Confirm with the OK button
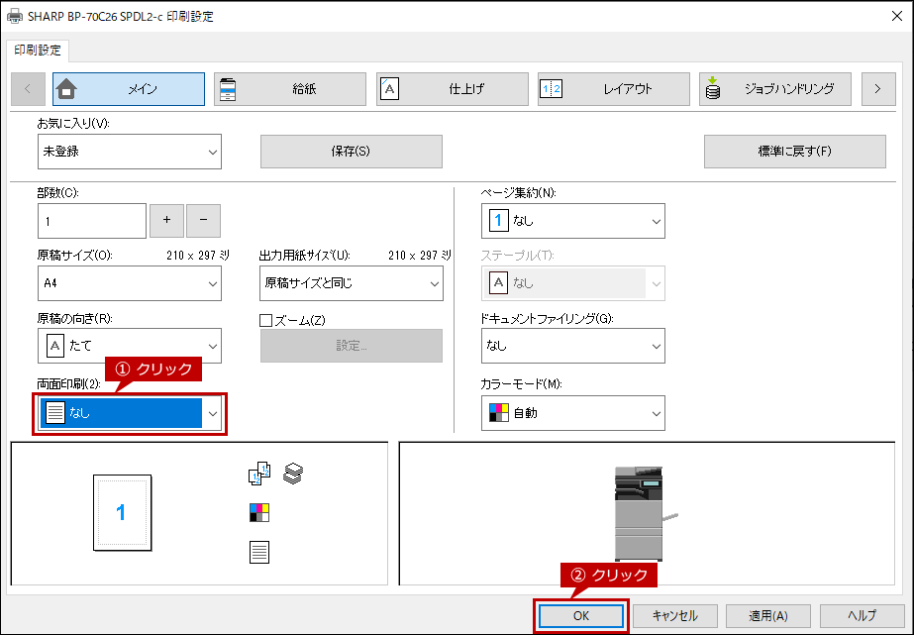 (581, 616)
